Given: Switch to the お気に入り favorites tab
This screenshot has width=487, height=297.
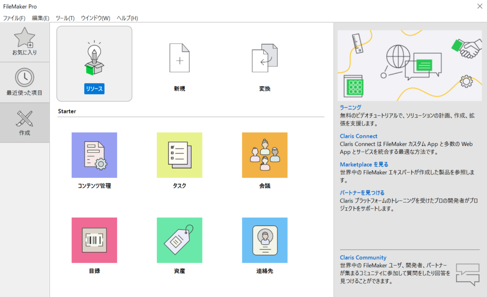Looking at the screenshot, I should click(25, 42).
